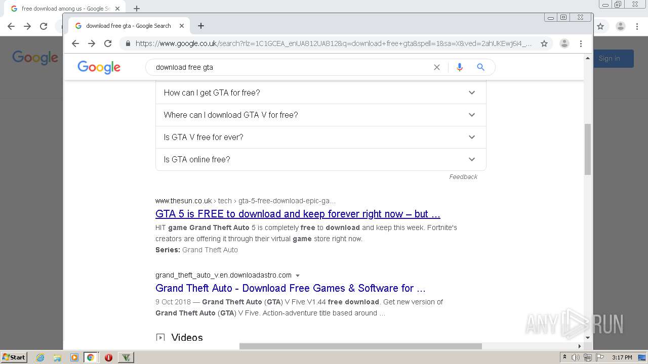Open the dropdown arrow next to the downloadastro.com URL
The height and width of the screenshot is (364, 648).
tap(298, 276)
